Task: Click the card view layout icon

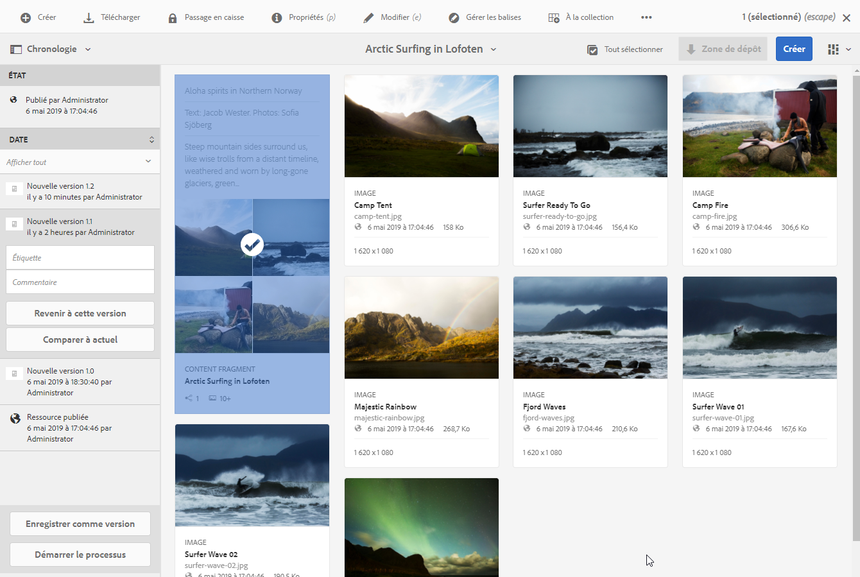Action: 833,49
